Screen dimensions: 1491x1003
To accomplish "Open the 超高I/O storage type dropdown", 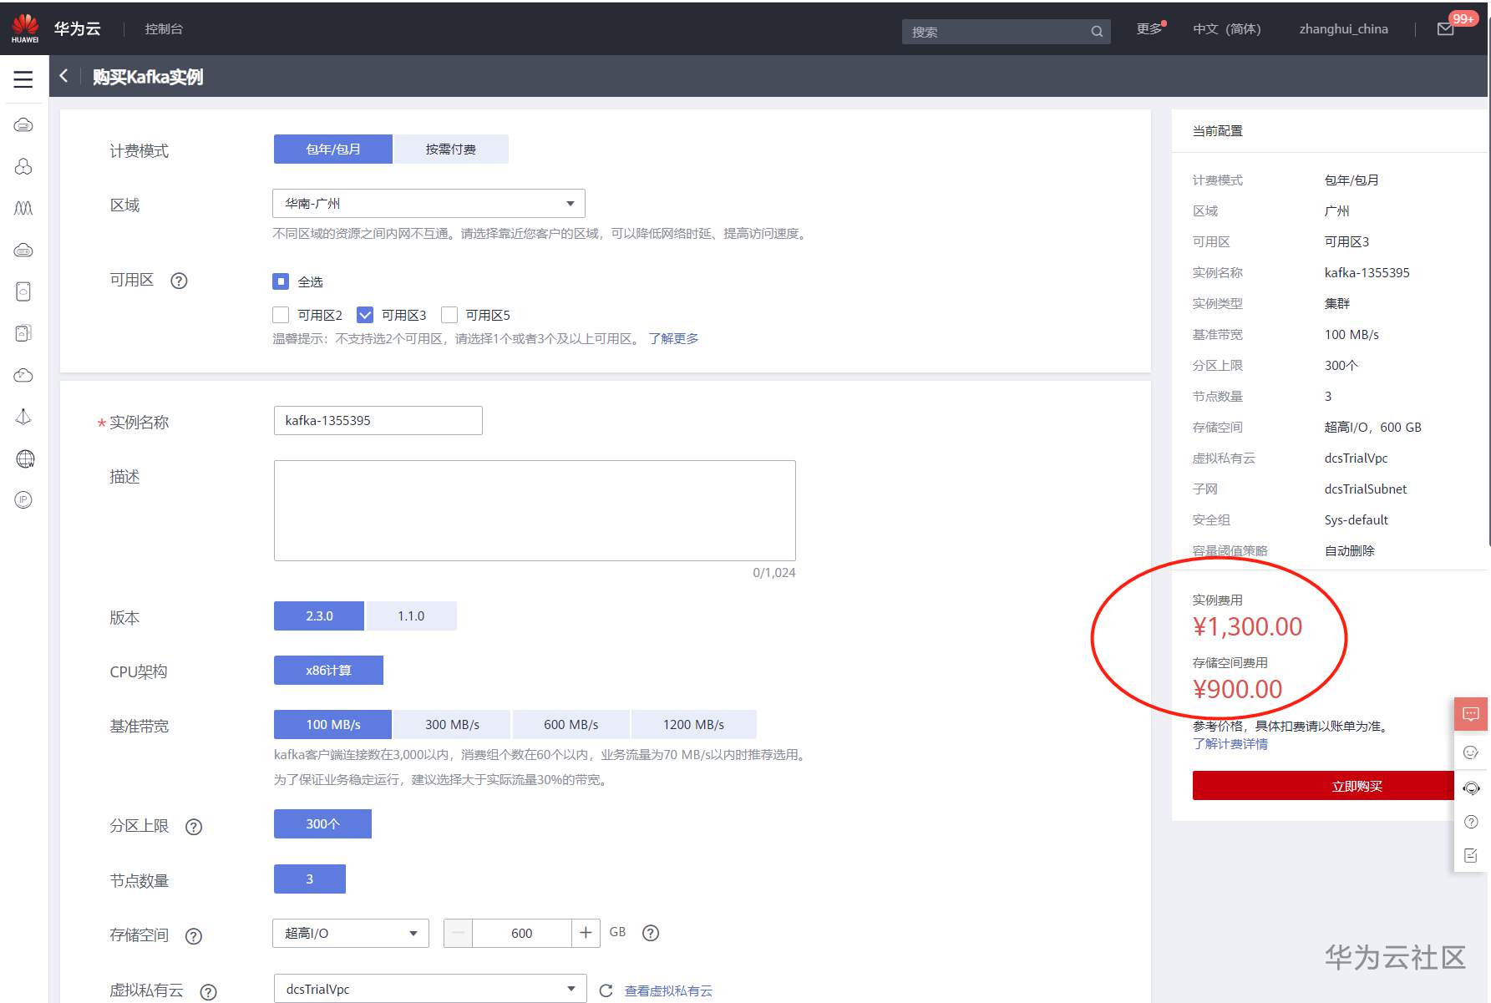I will (x=351, y=933).
